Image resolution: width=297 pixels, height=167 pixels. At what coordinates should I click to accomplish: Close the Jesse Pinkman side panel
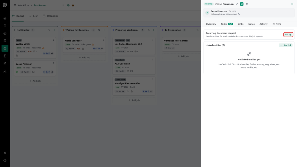[292, 4]
